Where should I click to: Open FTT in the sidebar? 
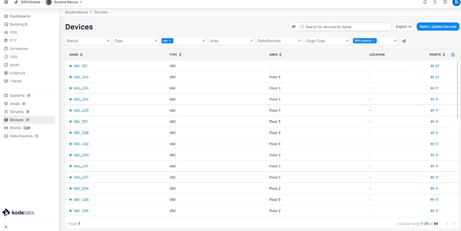coord(13,41)
